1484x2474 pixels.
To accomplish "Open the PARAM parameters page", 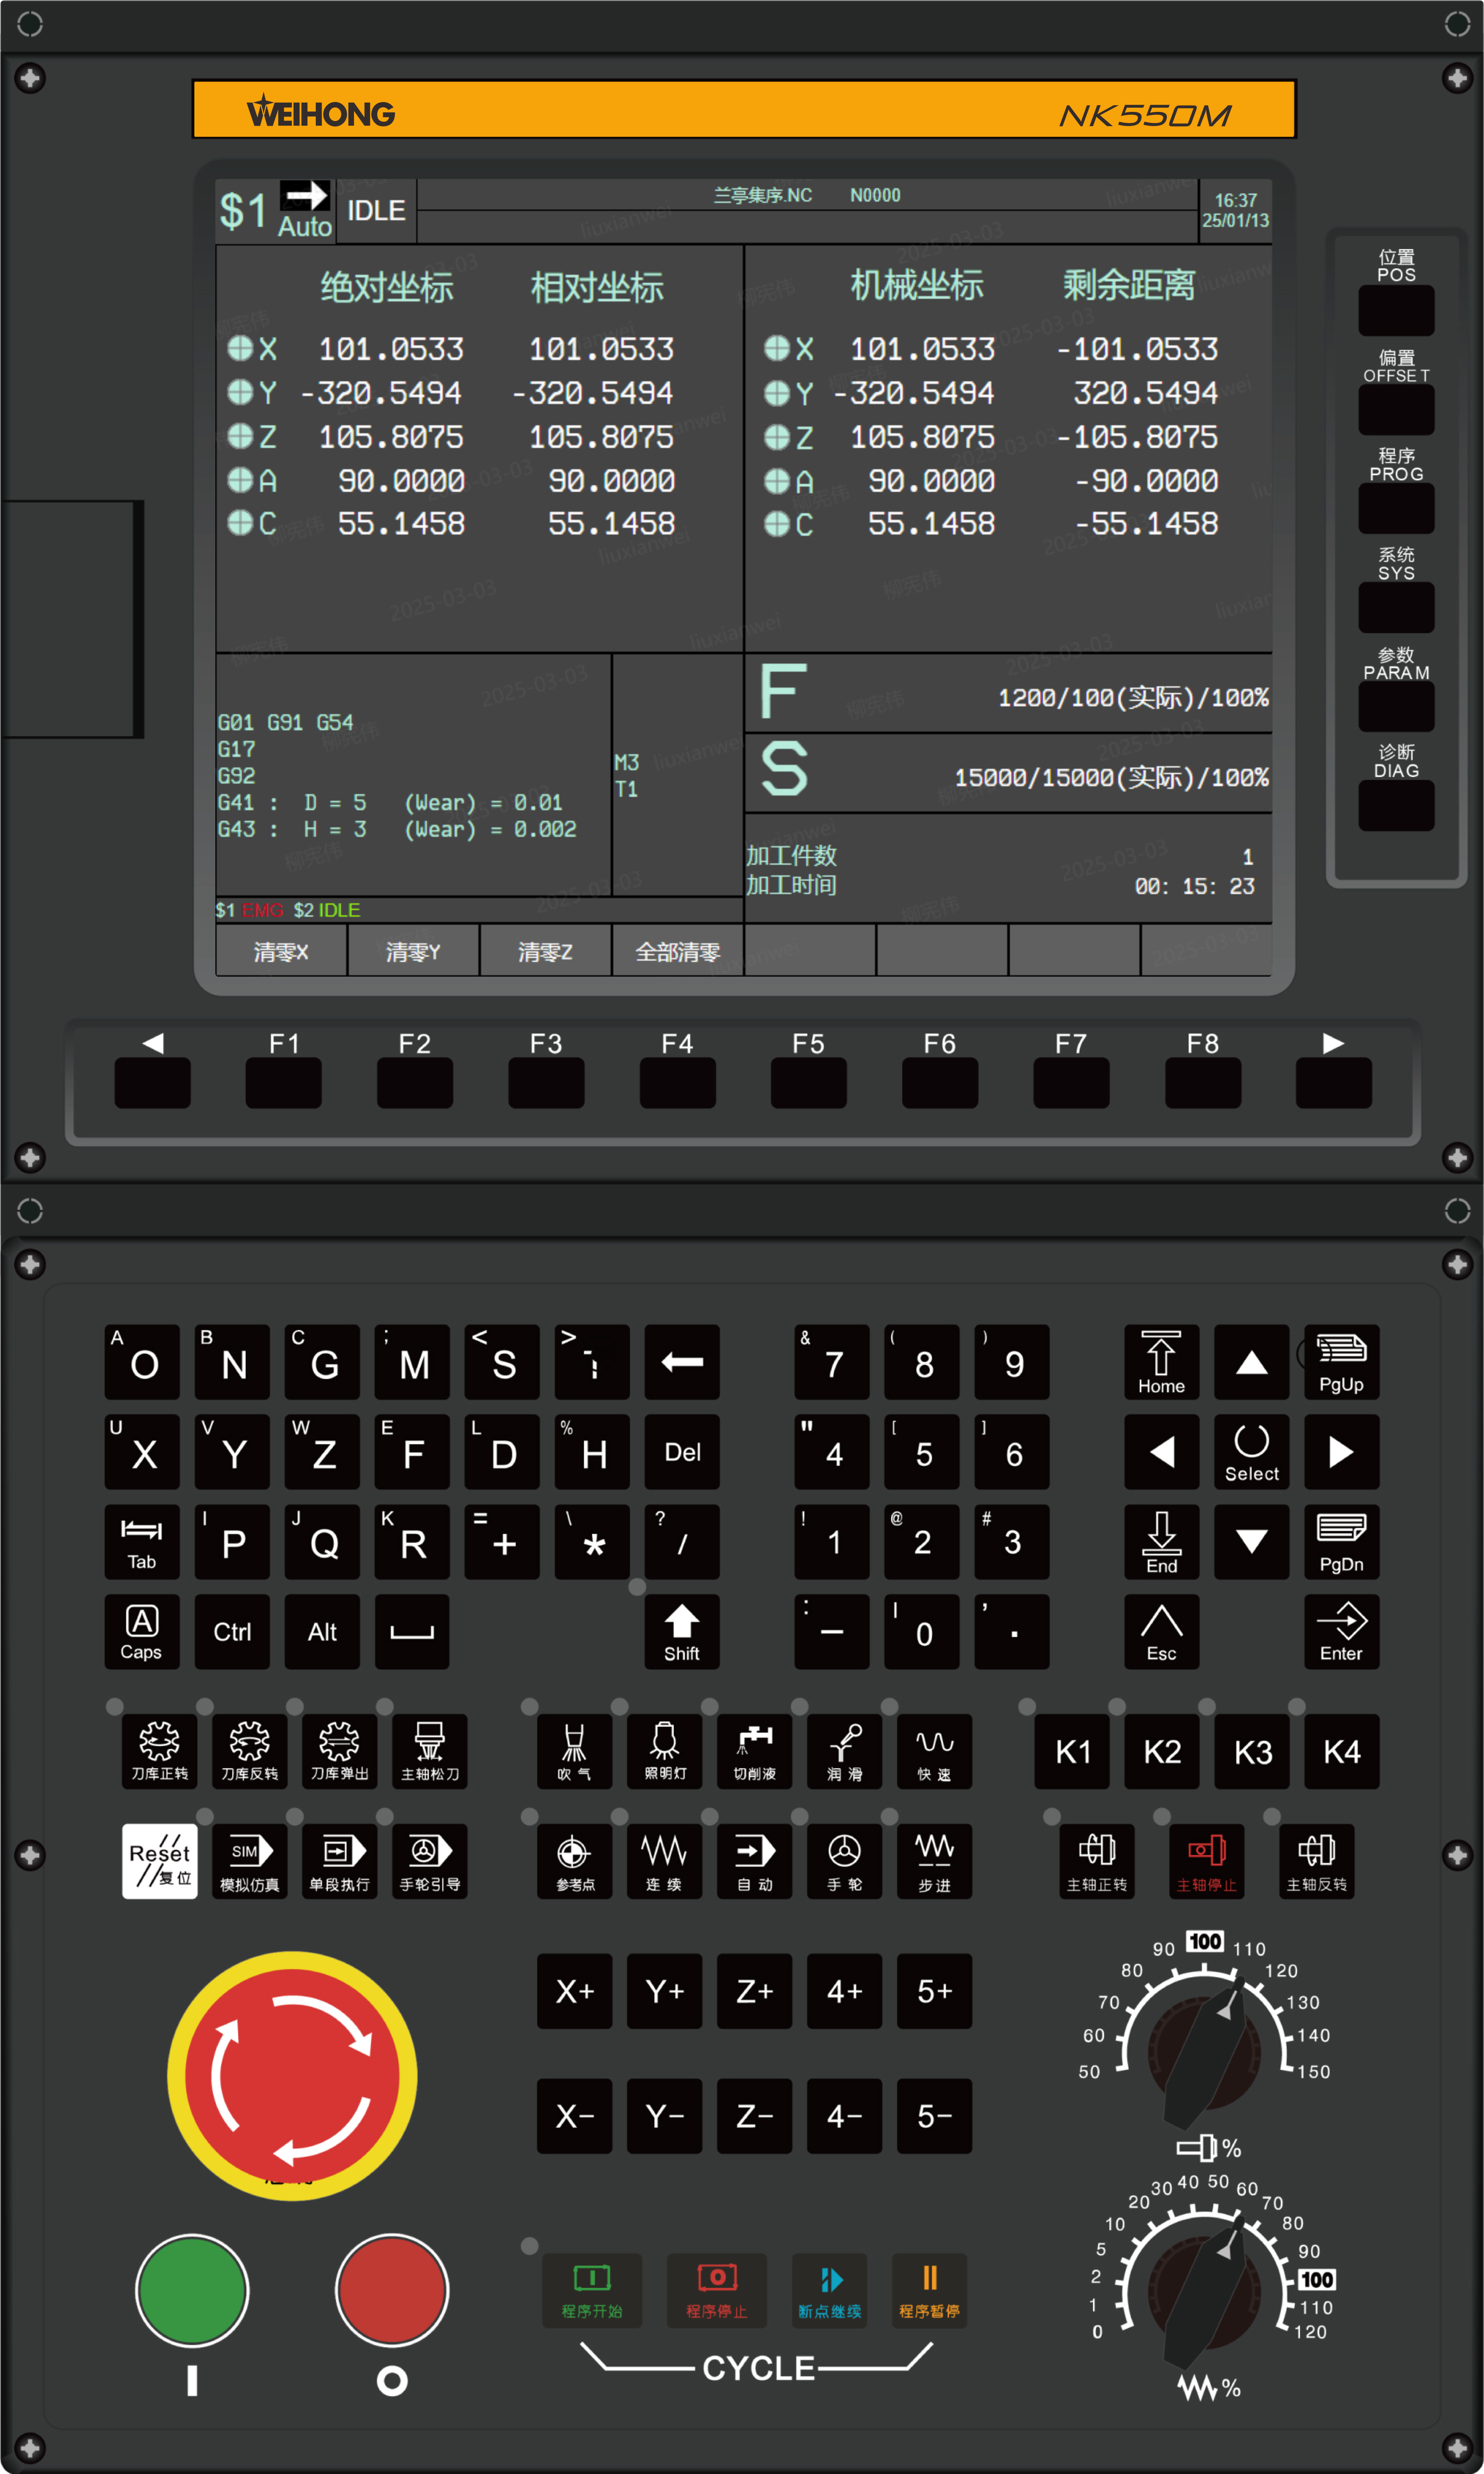I will [1396, 706].
